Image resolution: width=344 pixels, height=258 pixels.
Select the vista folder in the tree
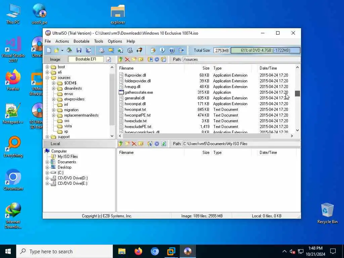68,126
